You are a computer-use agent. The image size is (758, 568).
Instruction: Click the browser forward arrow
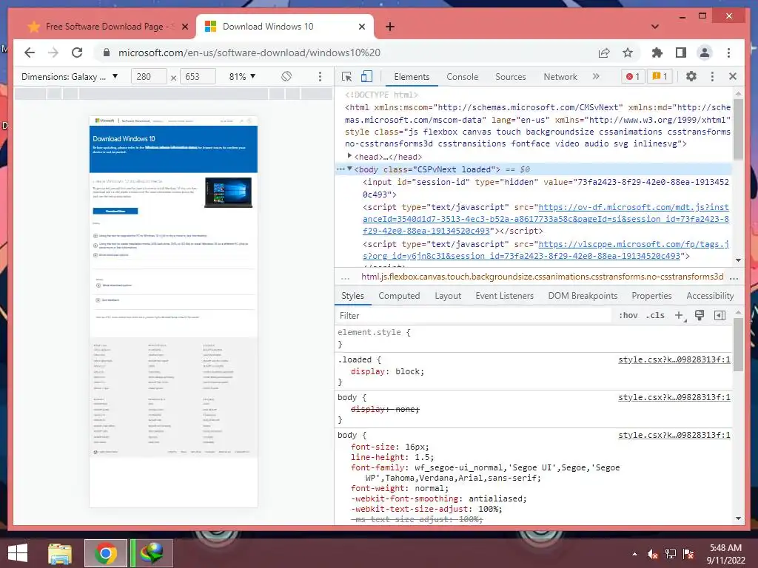(53, 53)
